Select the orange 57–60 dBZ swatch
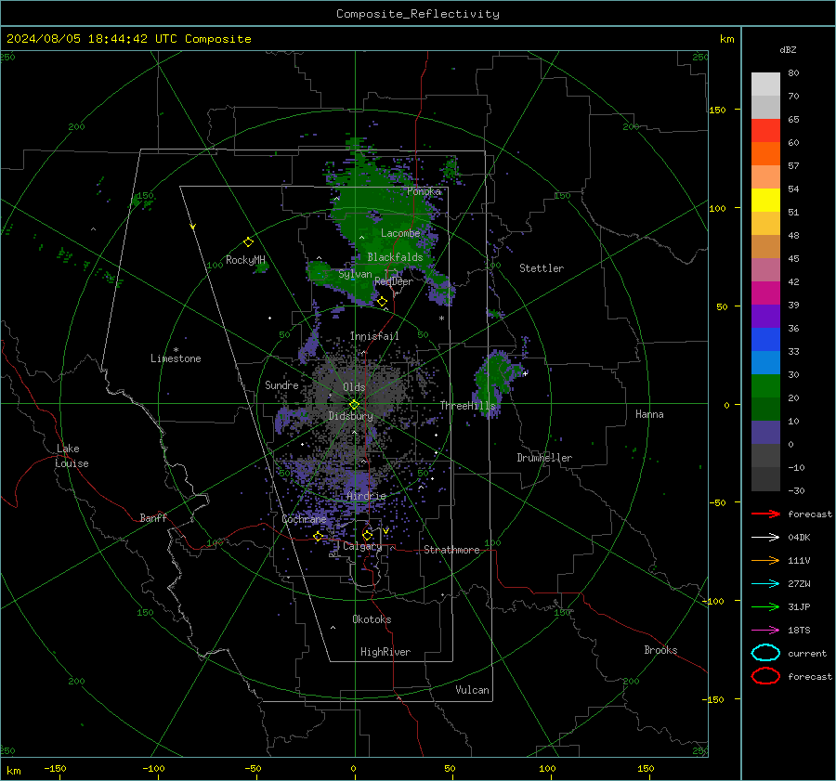Image resolution: width=836 pixels, height=781 pixels. point(765,154)
